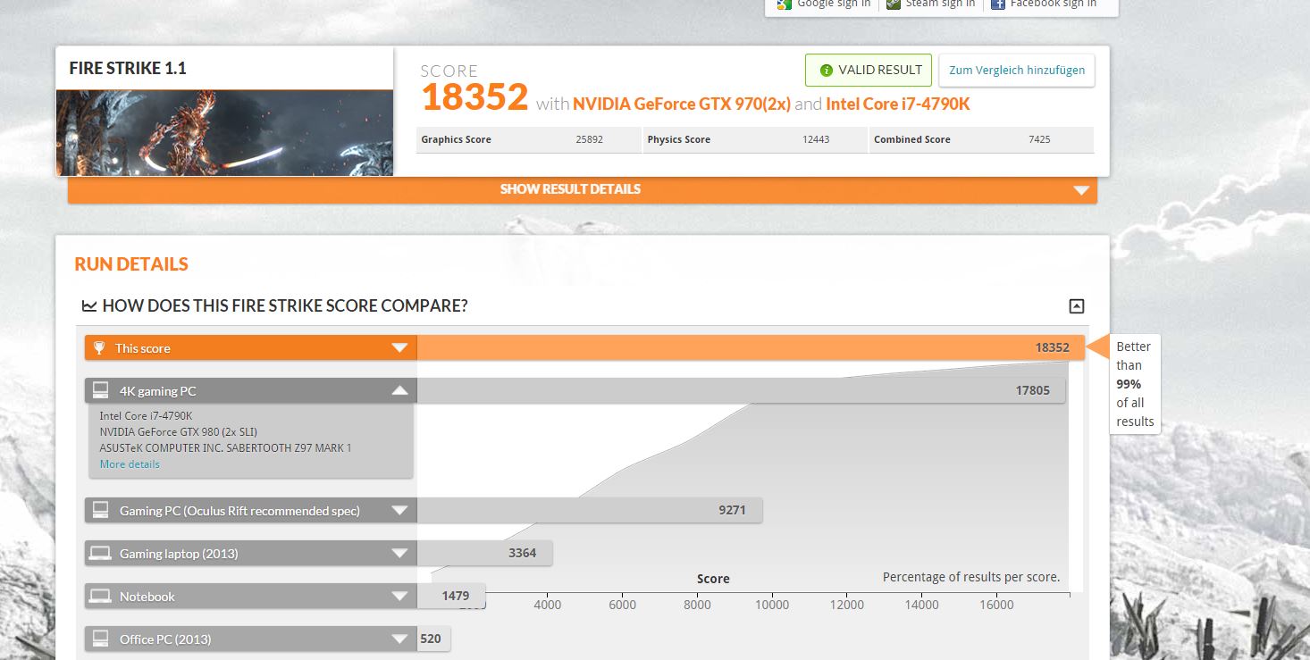Click the Notebook laptop icon
Screen dimensions: 1310x660
tap(100, 596)
